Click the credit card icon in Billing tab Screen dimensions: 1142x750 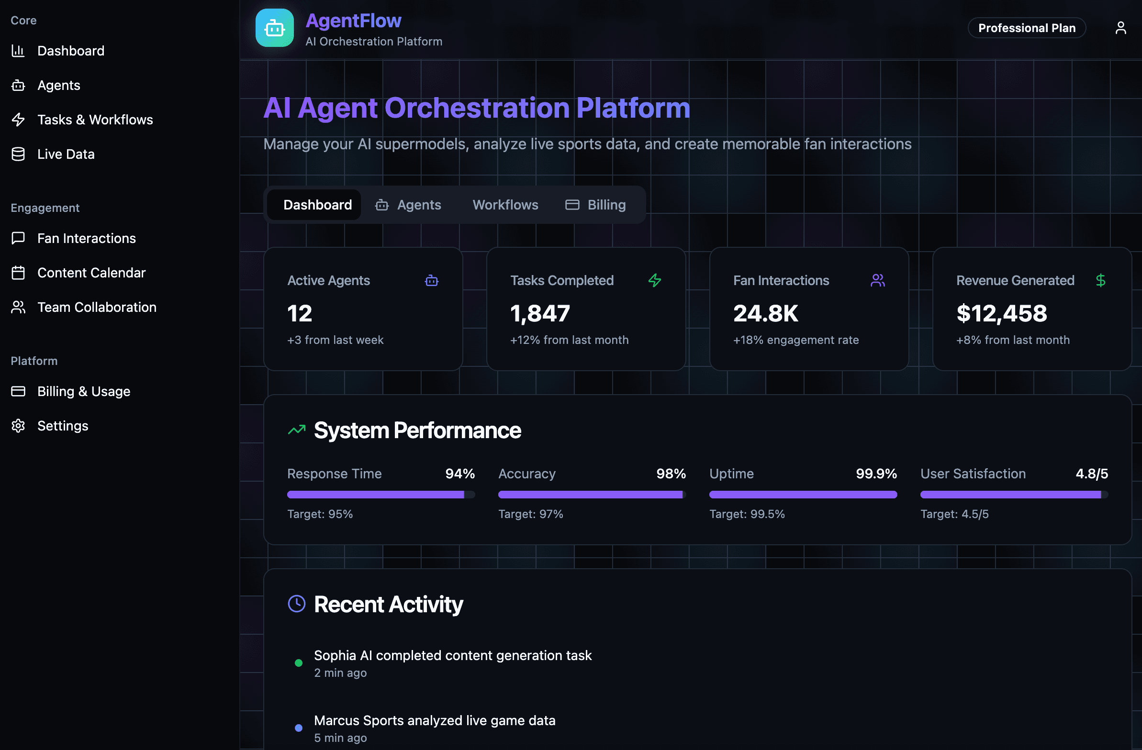(x=572, y=205)
